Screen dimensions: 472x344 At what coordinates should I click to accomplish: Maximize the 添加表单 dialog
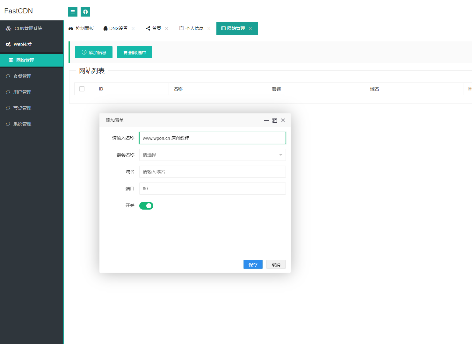[275, 120]
